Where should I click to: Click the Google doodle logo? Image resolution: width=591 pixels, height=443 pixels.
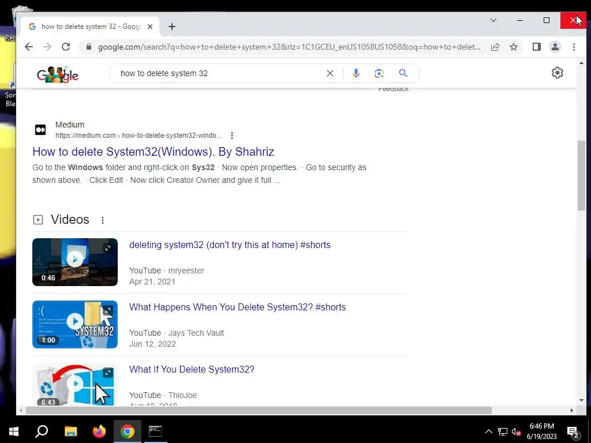57,74
